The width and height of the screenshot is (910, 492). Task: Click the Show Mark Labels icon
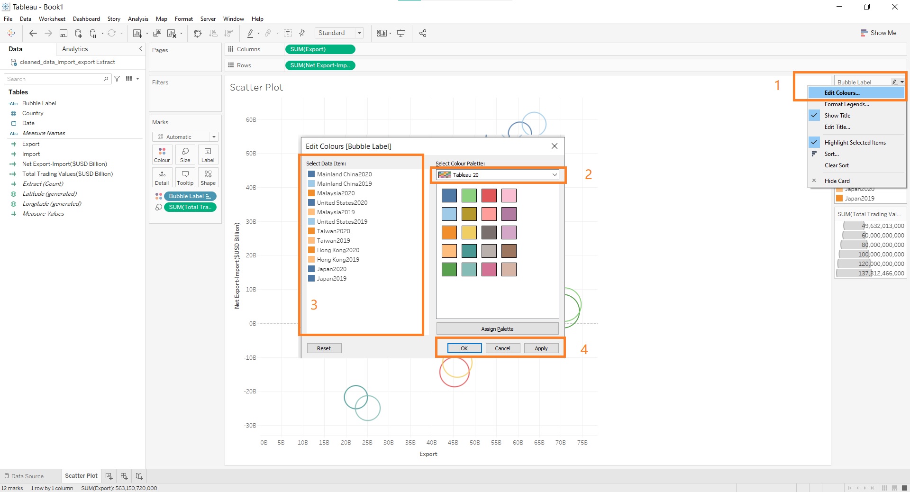(288, 33)
